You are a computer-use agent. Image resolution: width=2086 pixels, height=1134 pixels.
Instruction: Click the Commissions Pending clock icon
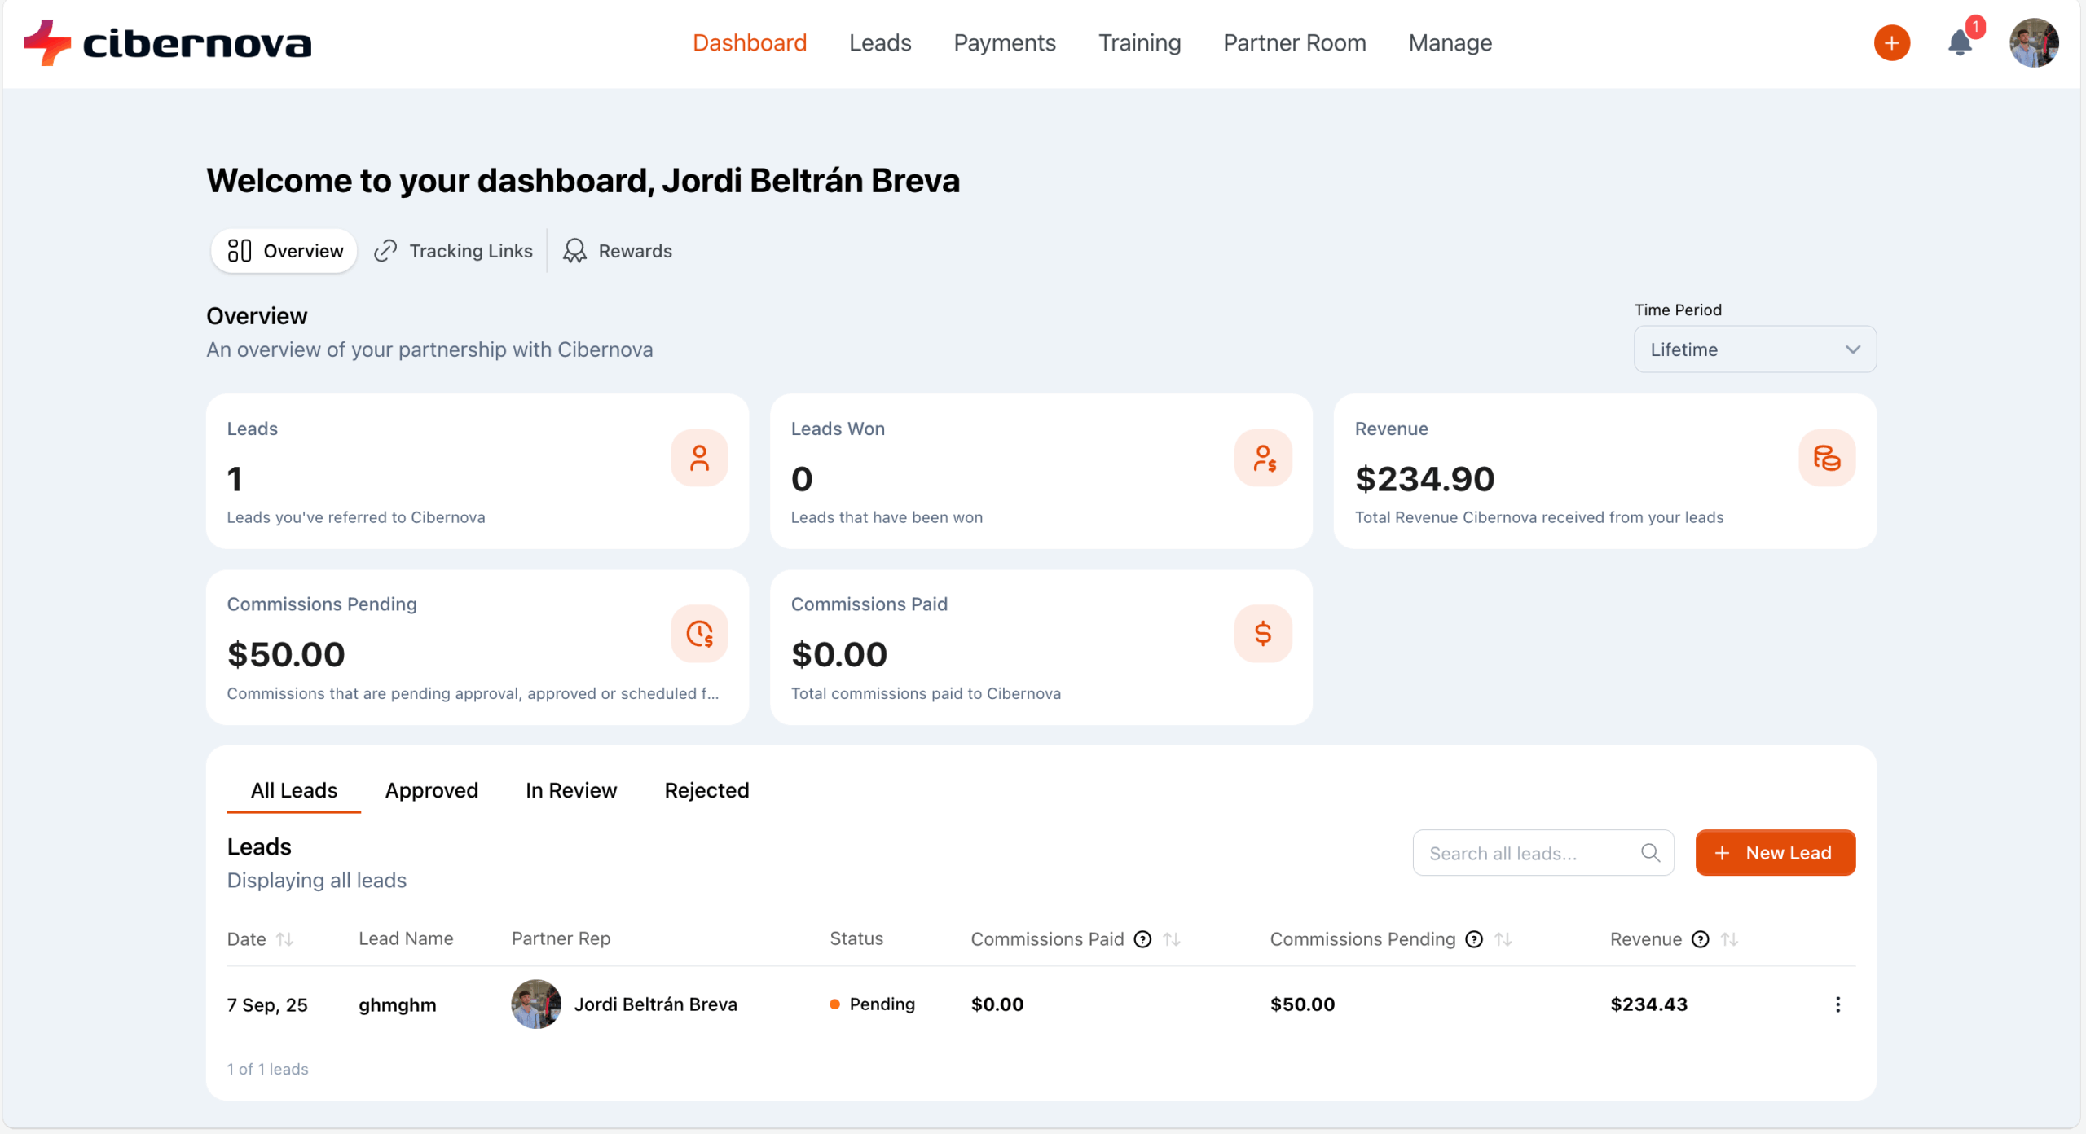699,634
